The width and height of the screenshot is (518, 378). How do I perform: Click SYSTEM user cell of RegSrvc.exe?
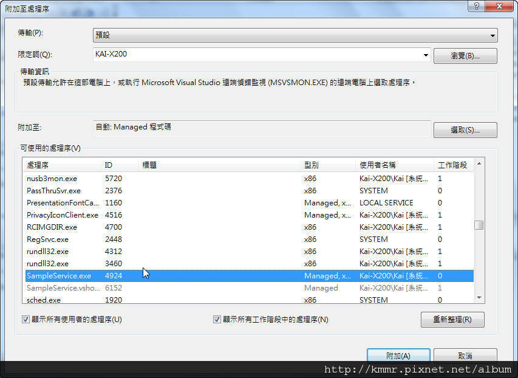coord(373,239)
